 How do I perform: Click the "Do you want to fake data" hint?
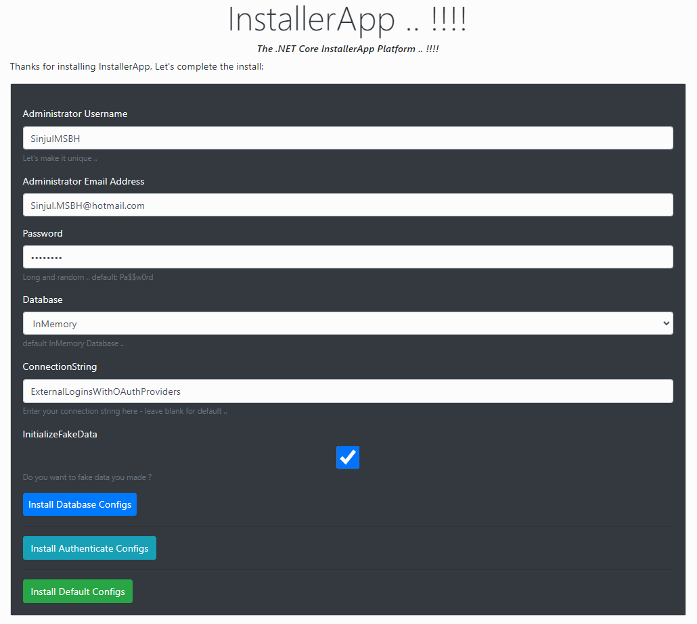coord(87,477)
